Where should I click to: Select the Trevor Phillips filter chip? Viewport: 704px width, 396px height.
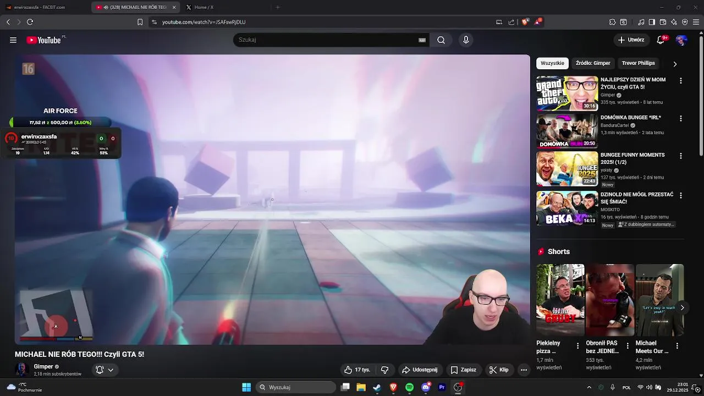638,63
